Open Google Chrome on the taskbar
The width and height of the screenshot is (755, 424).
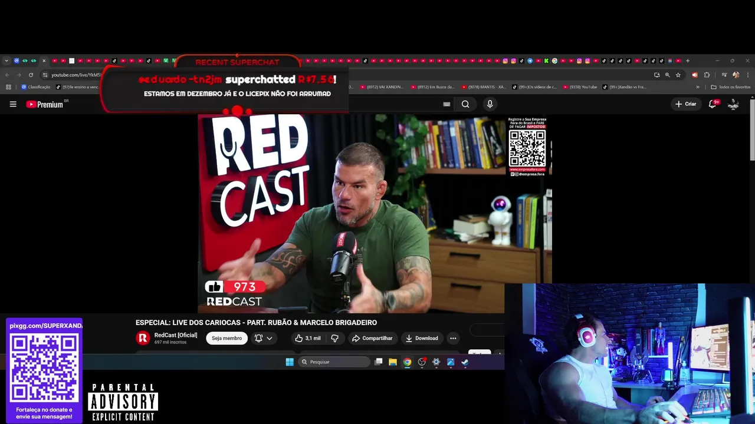[x=407, y=362]
